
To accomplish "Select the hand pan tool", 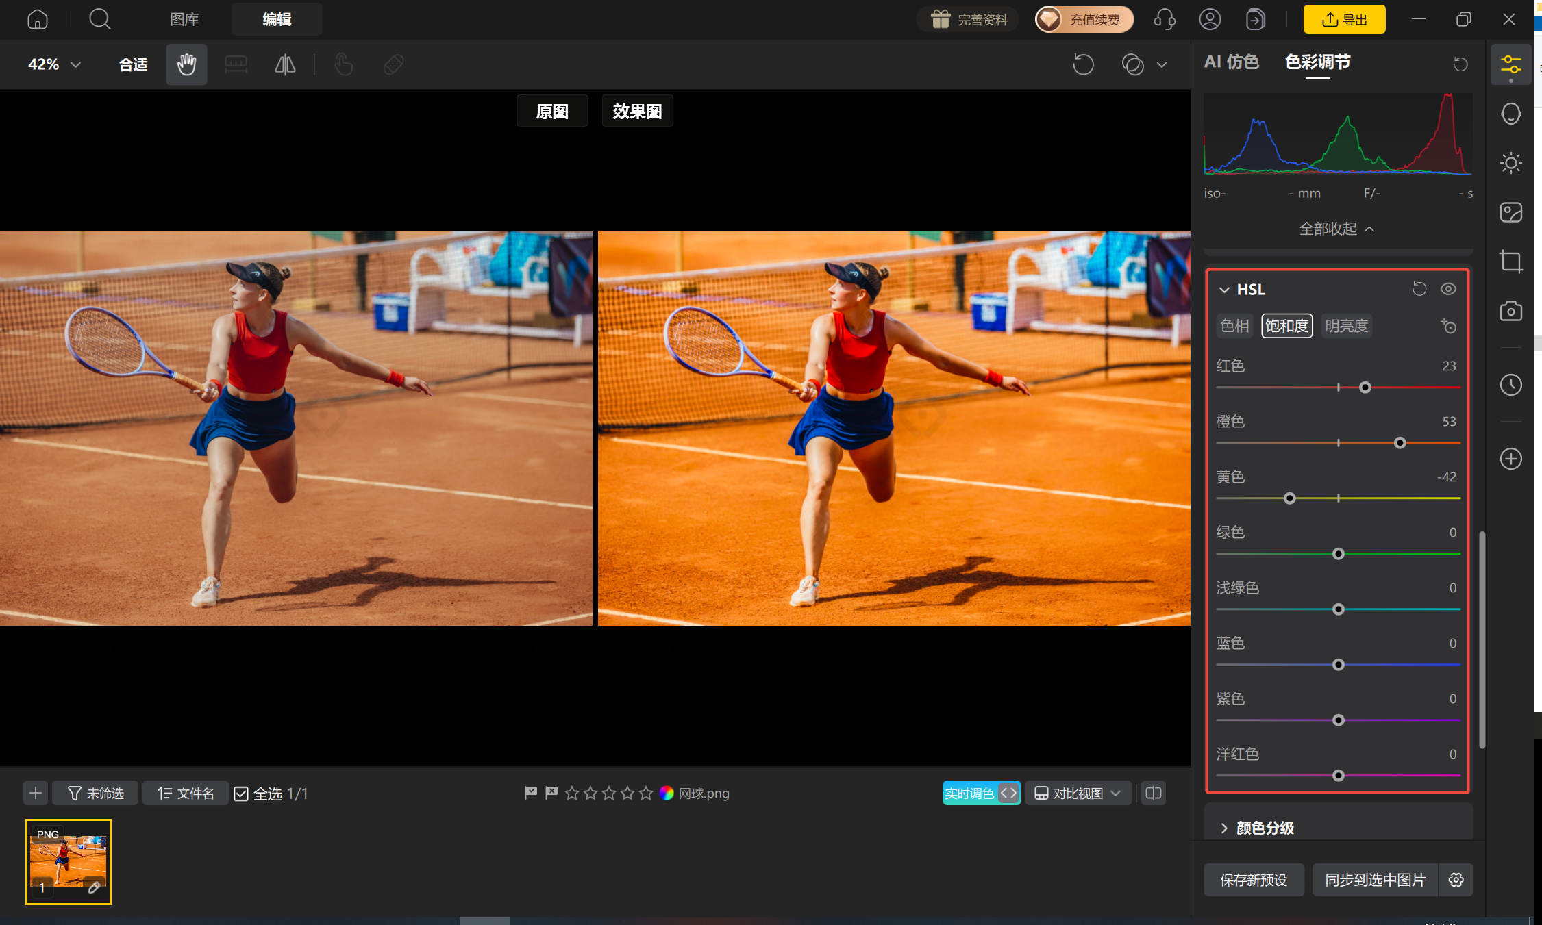I will pos(186,64).
